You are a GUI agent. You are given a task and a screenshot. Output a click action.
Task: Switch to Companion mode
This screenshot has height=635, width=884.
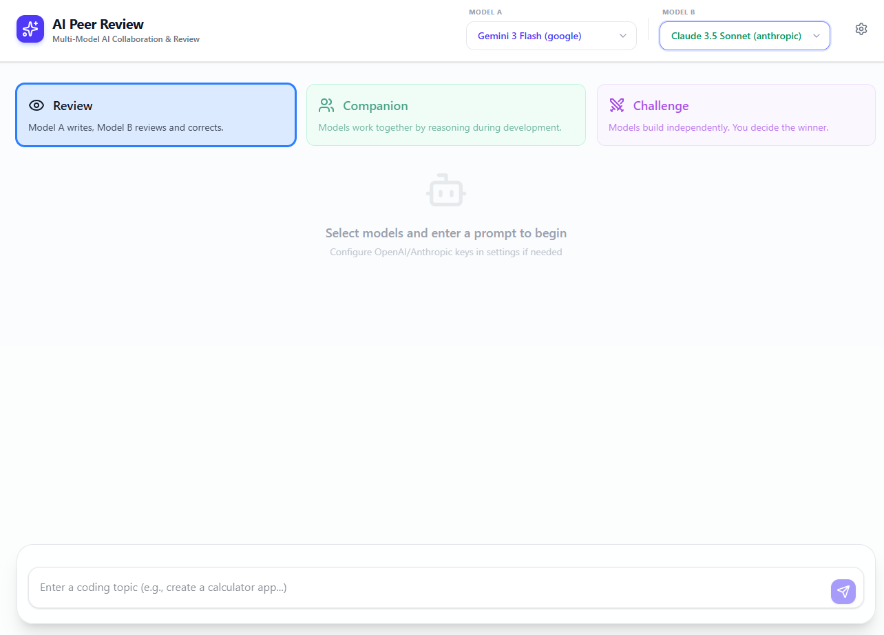pos(445,114)
